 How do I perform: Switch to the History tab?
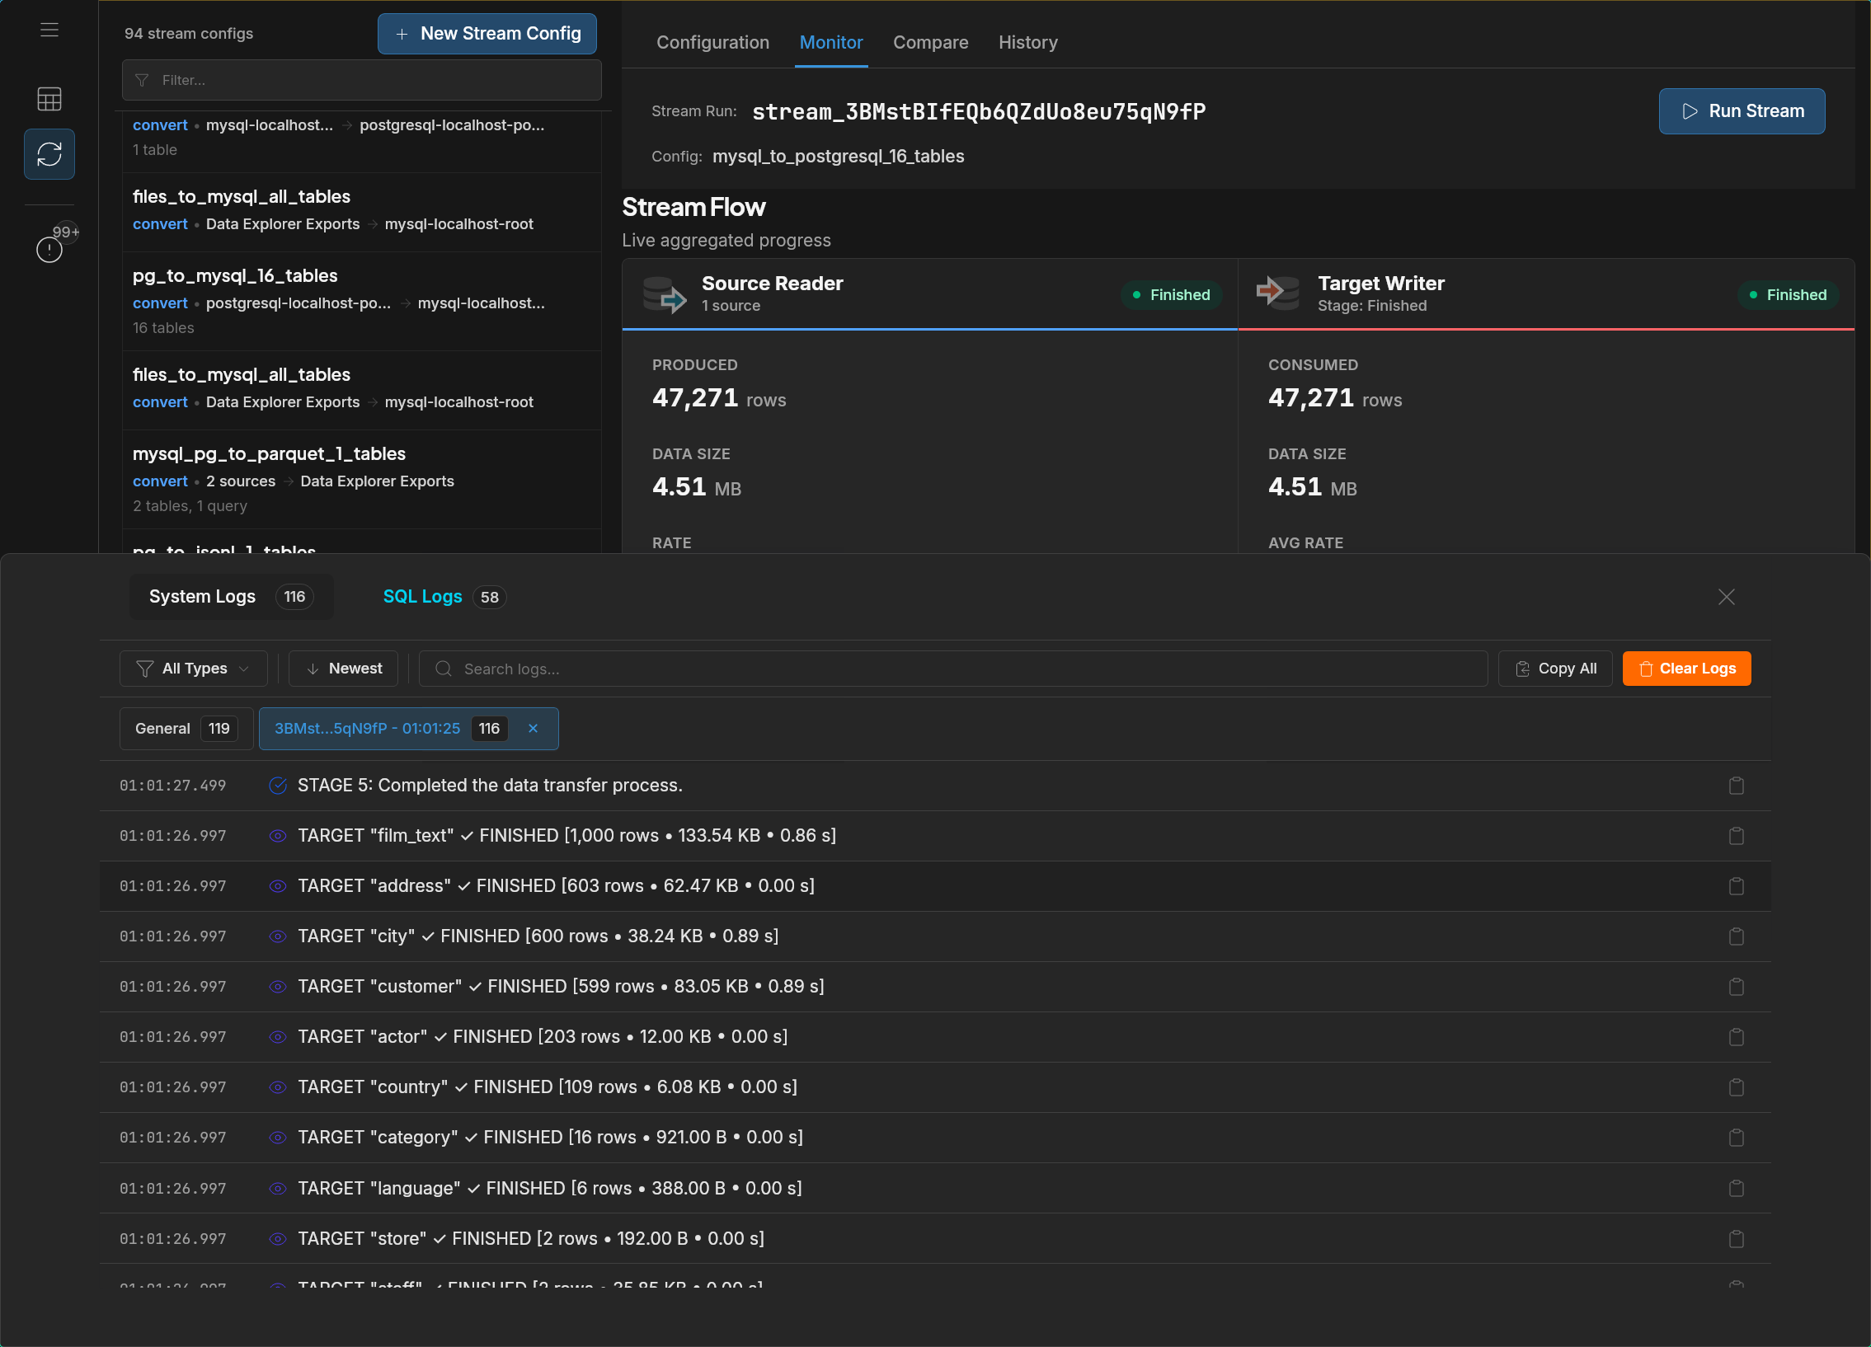pos(1028,42)
